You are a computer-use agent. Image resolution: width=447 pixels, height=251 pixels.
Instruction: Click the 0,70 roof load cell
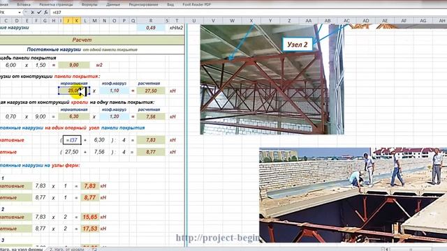pyautogui.click(x=11, y=116)
